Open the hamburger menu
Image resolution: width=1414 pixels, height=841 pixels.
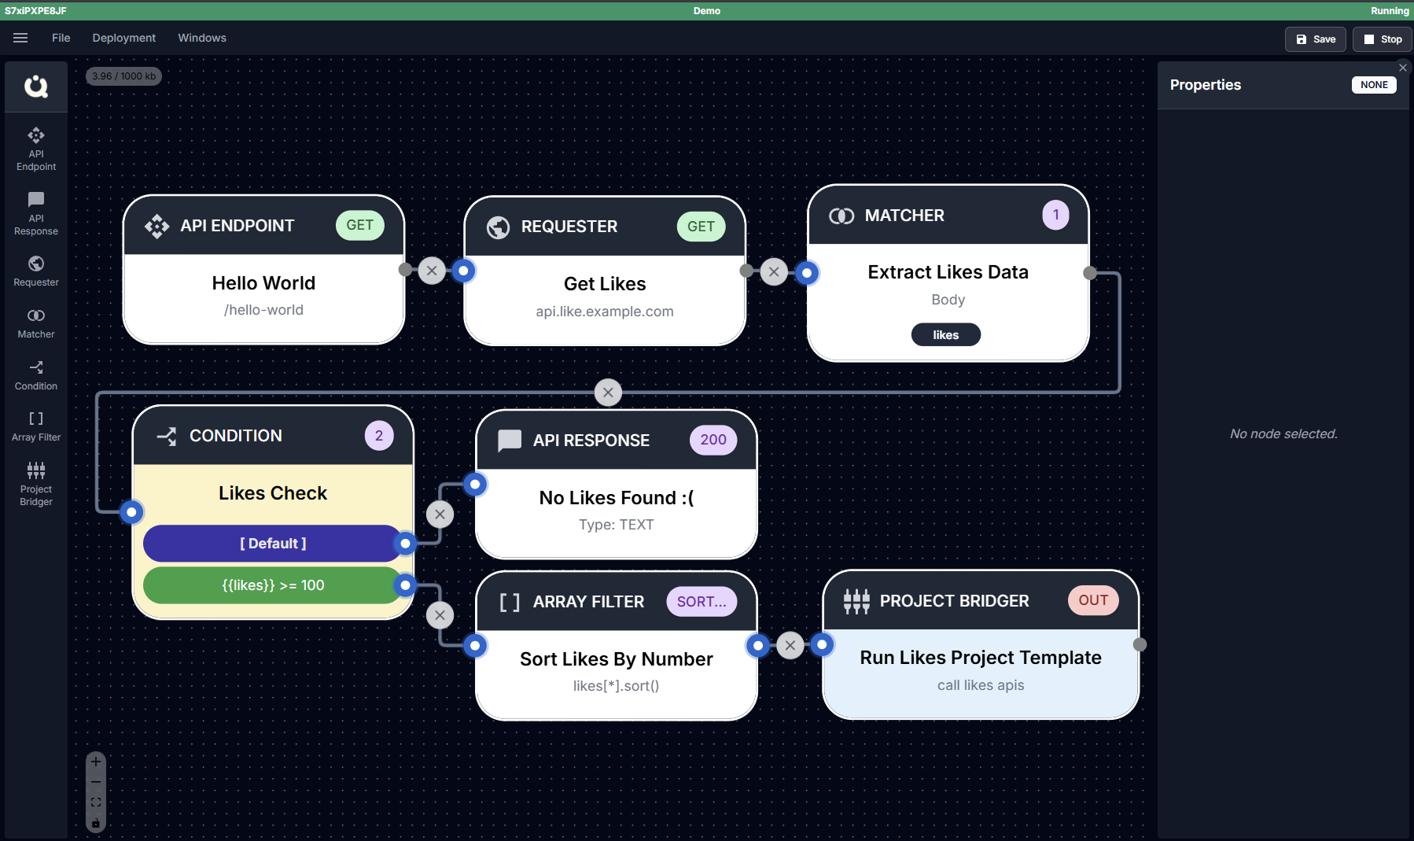(20, 38)
